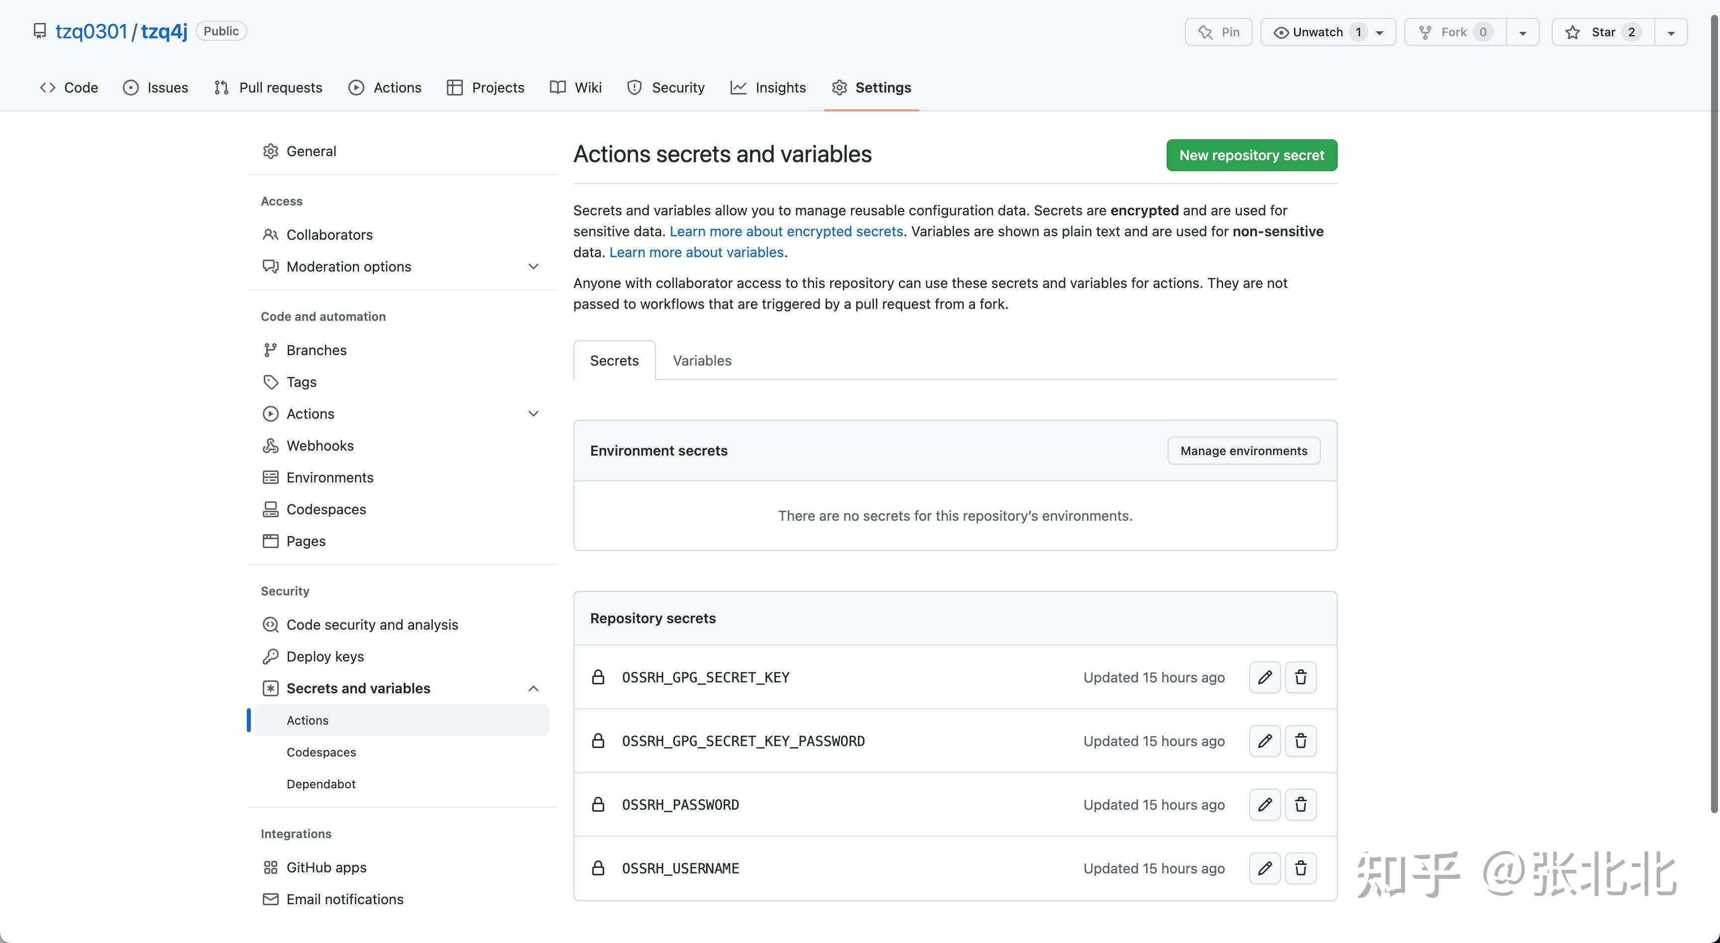Expand the sidebar Actions chevron
Viewport: 1720px width, 943px height.
tap(534, 414)
